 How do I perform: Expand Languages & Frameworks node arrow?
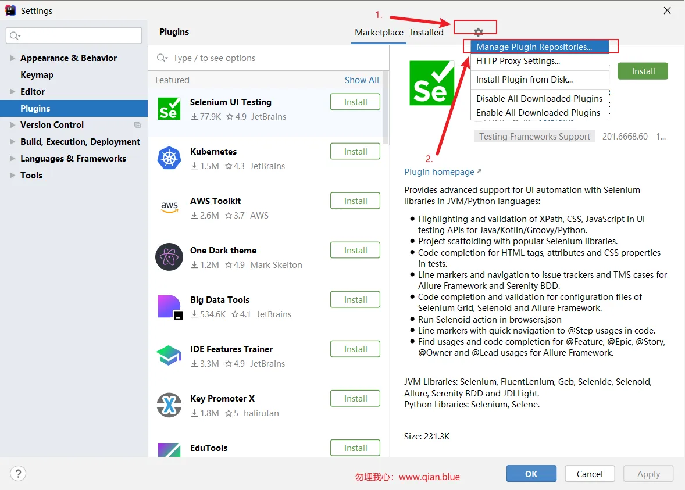[x=12, y=158]
